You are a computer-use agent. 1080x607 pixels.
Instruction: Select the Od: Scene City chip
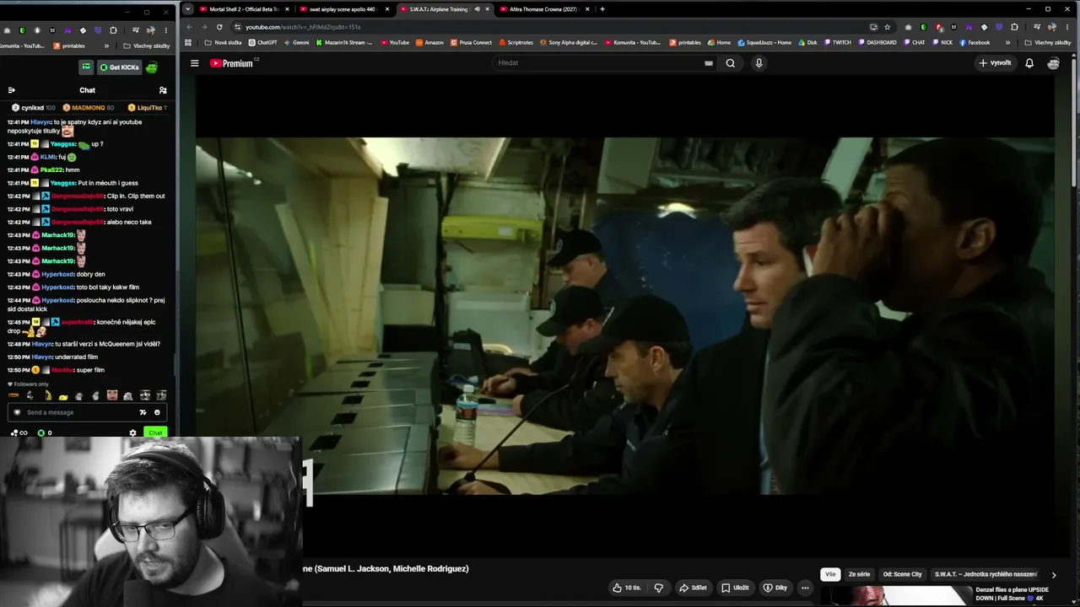[x=902, y=574]
